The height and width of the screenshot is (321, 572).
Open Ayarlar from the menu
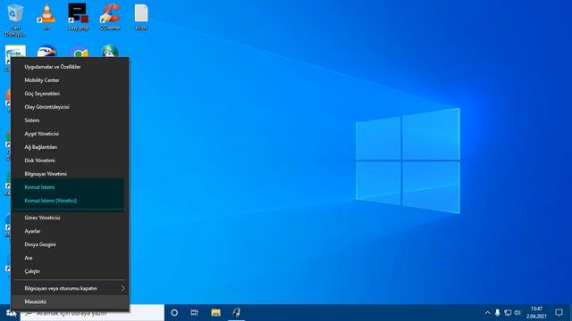(70, 231)
